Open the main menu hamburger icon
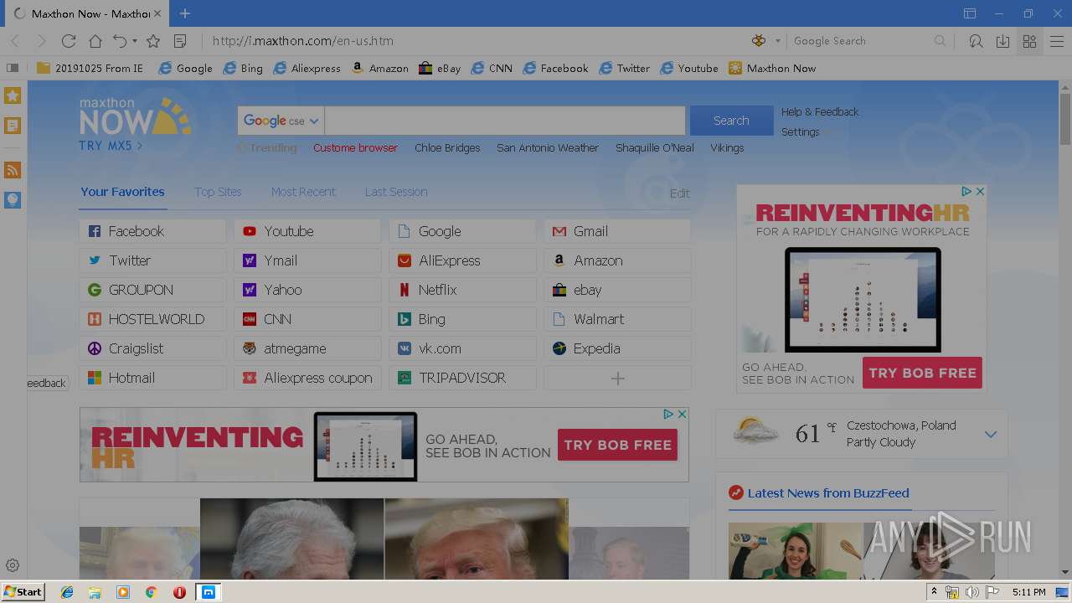 pos(1057,41)
